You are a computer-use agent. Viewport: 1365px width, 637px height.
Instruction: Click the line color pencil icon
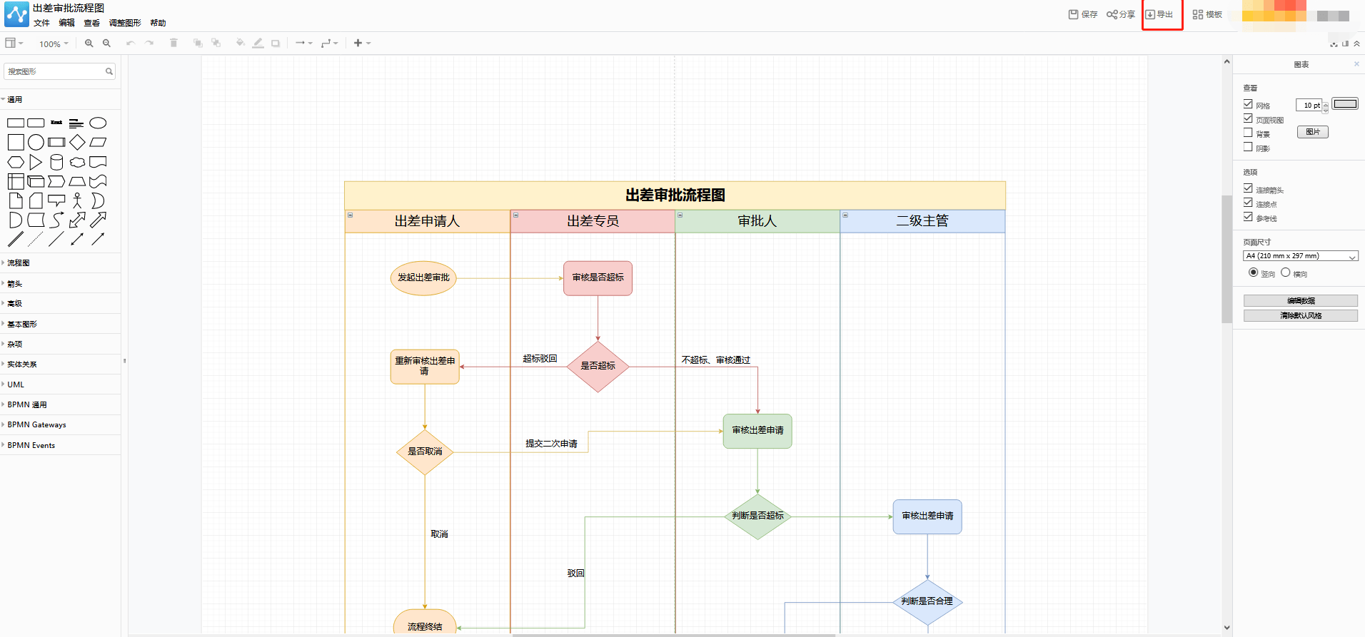coord(258,44)
